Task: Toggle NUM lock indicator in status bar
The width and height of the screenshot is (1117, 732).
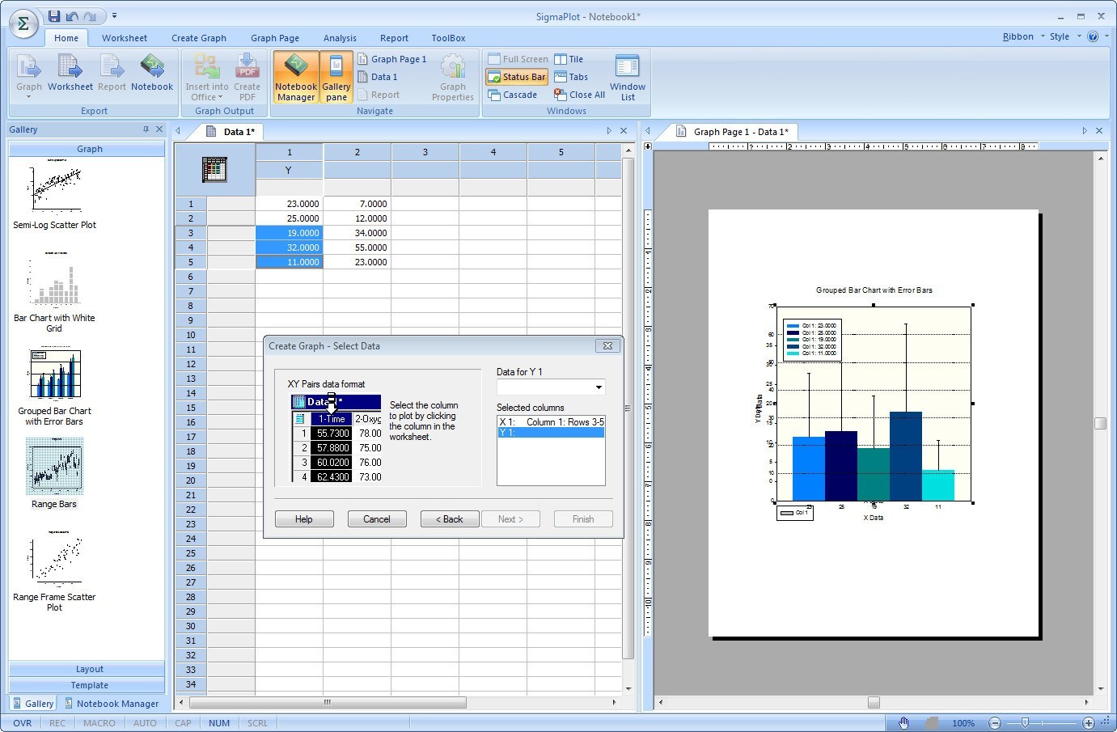Action: point(219,723)
